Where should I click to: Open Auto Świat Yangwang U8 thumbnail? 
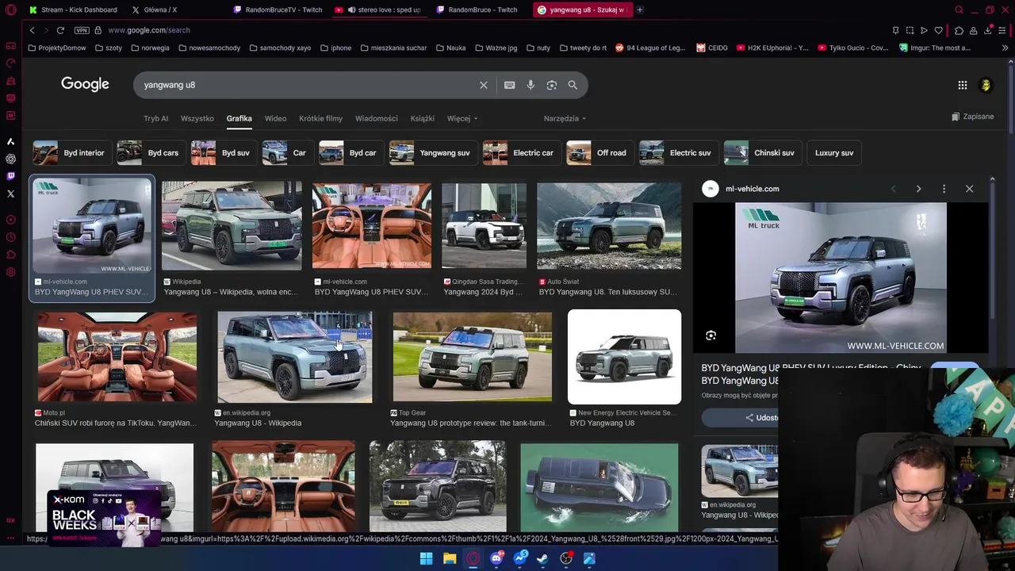click(609, 226)
